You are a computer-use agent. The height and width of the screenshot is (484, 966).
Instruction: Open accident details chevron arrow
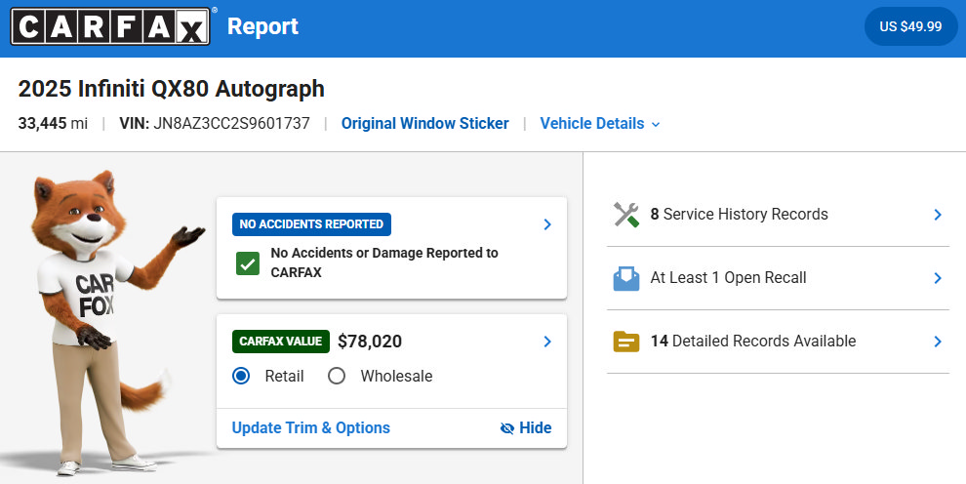[x=547, y=224]
